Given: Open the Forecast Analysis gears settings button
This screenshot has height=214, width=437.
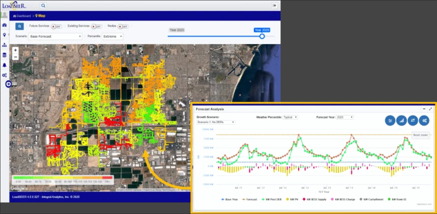Looking at the screenshot, I should pyautogui.click(x=424, y=121).
